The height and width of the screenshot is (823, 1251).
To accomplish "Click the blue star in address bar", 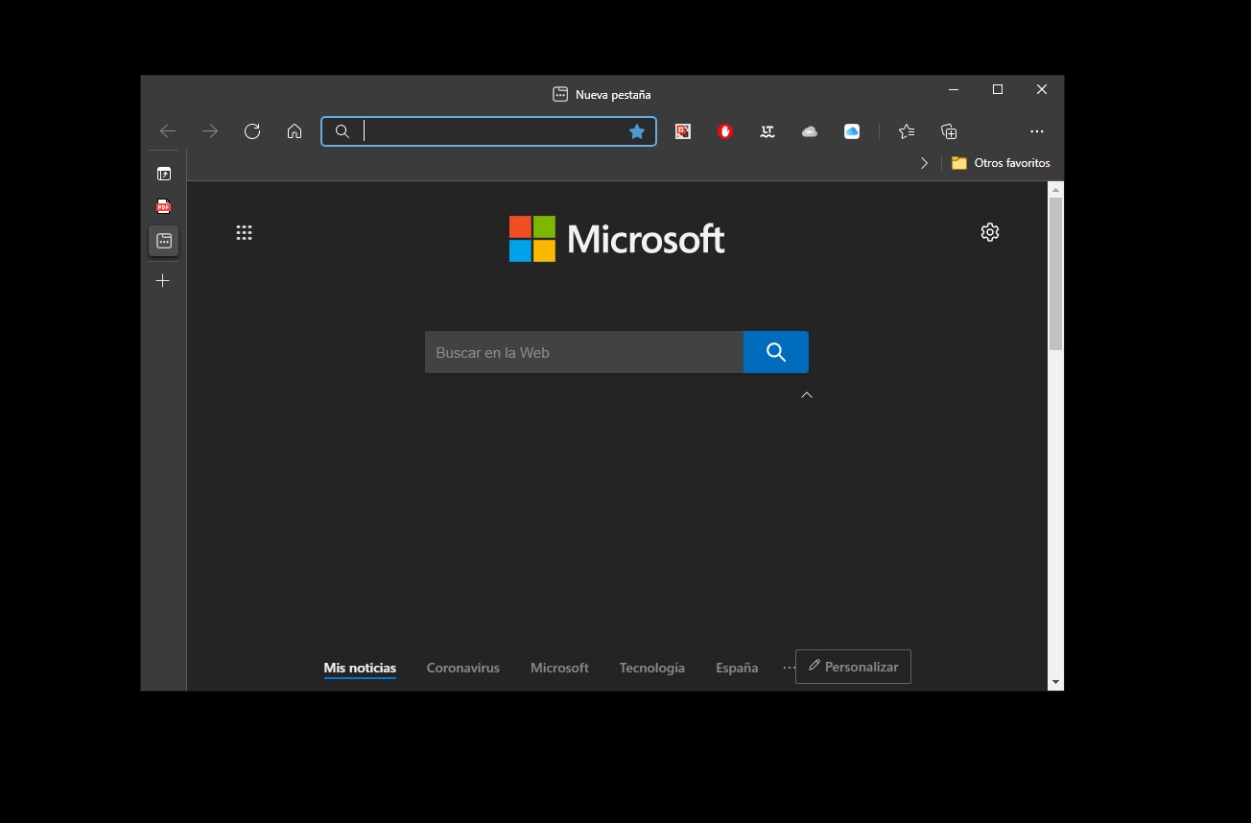I will pyautogui.click(x=636, y=131).
